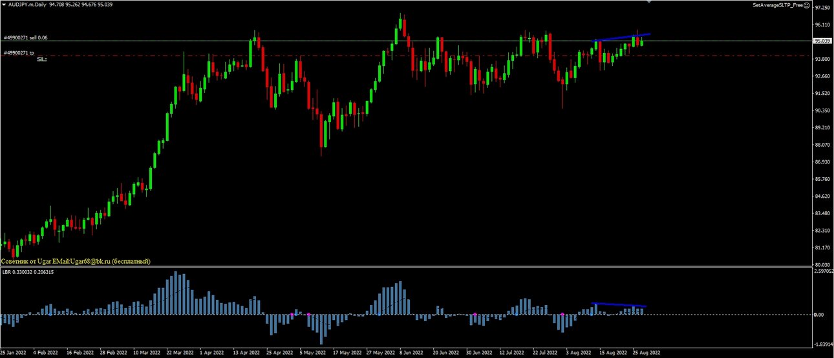The image size is (834, 358).
Task: Click the '10 Mar 2022' date on time axis
Action: coord(147,353)
